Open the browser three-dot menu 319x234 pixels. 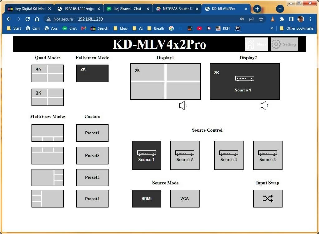310,19
